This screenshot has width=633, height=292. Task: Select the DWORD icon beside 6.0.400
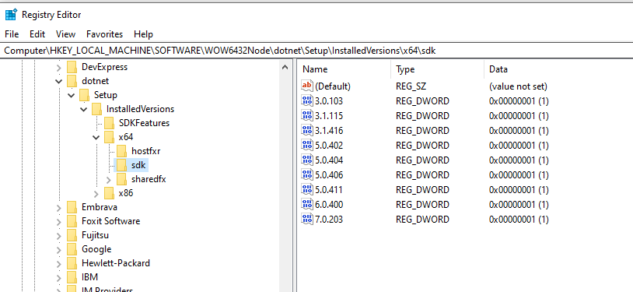307,204
